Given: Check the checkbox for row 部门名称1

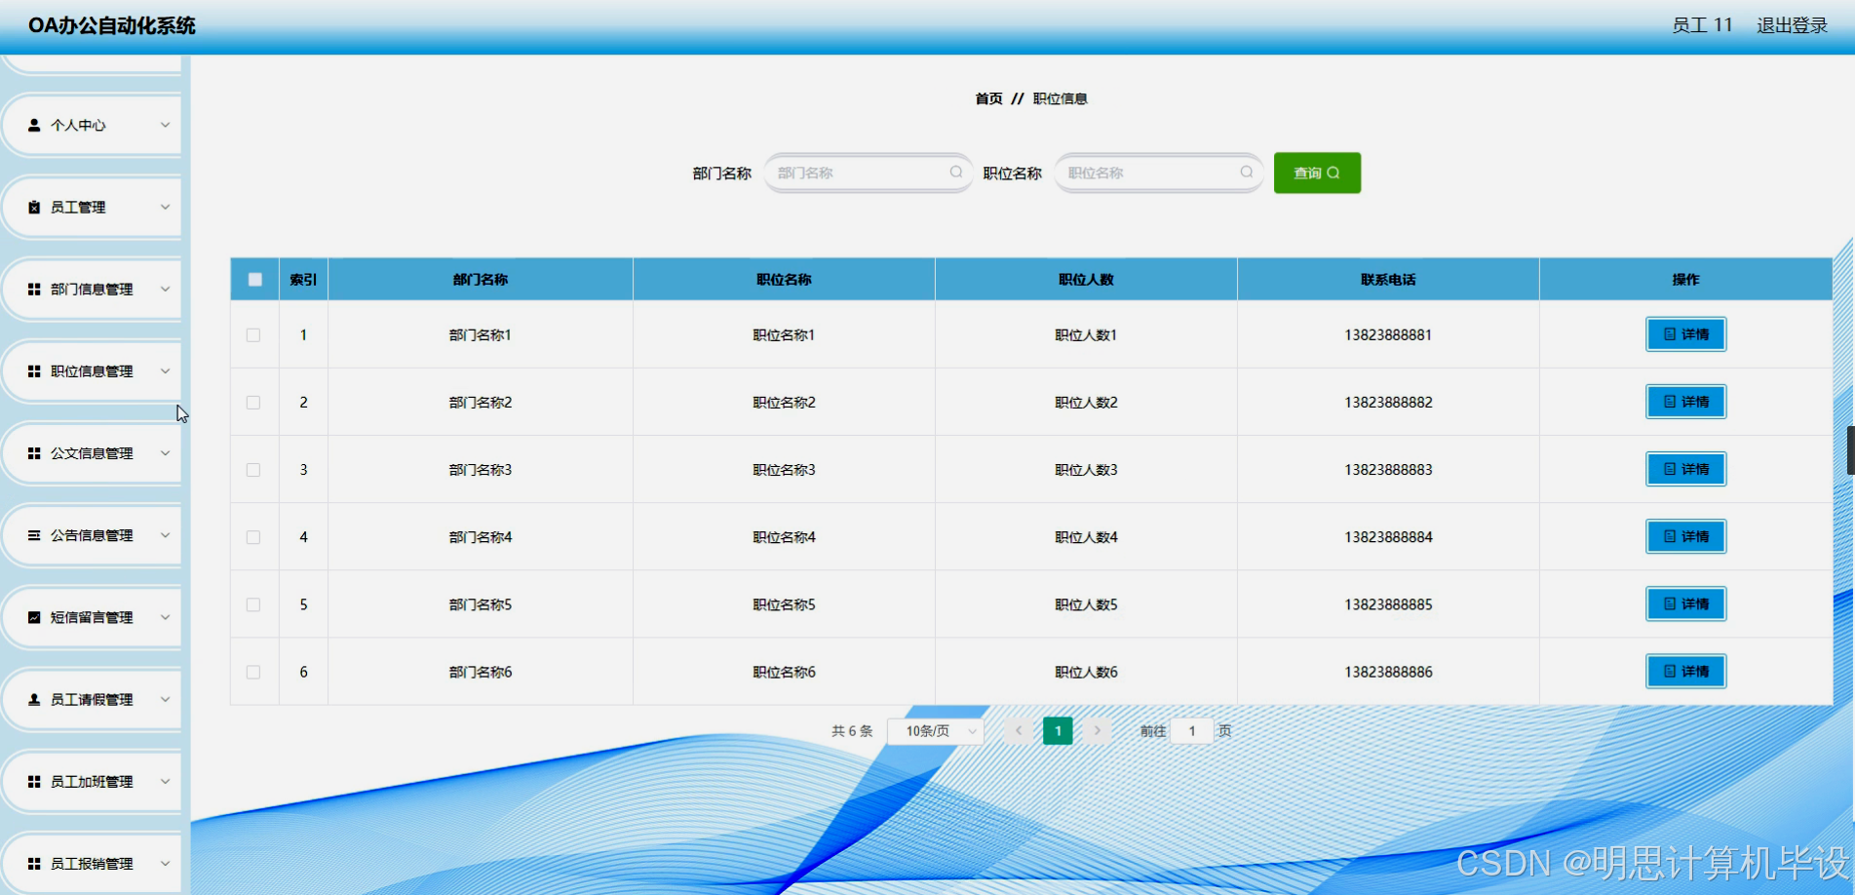Looking at the screenshot, I should 254,334.
